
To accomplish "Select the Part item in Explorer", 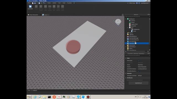I will [132, 28].
